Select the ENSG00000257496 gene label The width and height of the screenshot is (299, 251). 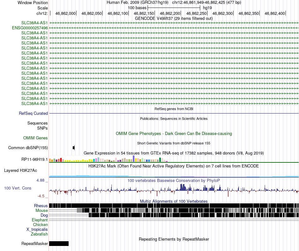pos(30,28)
